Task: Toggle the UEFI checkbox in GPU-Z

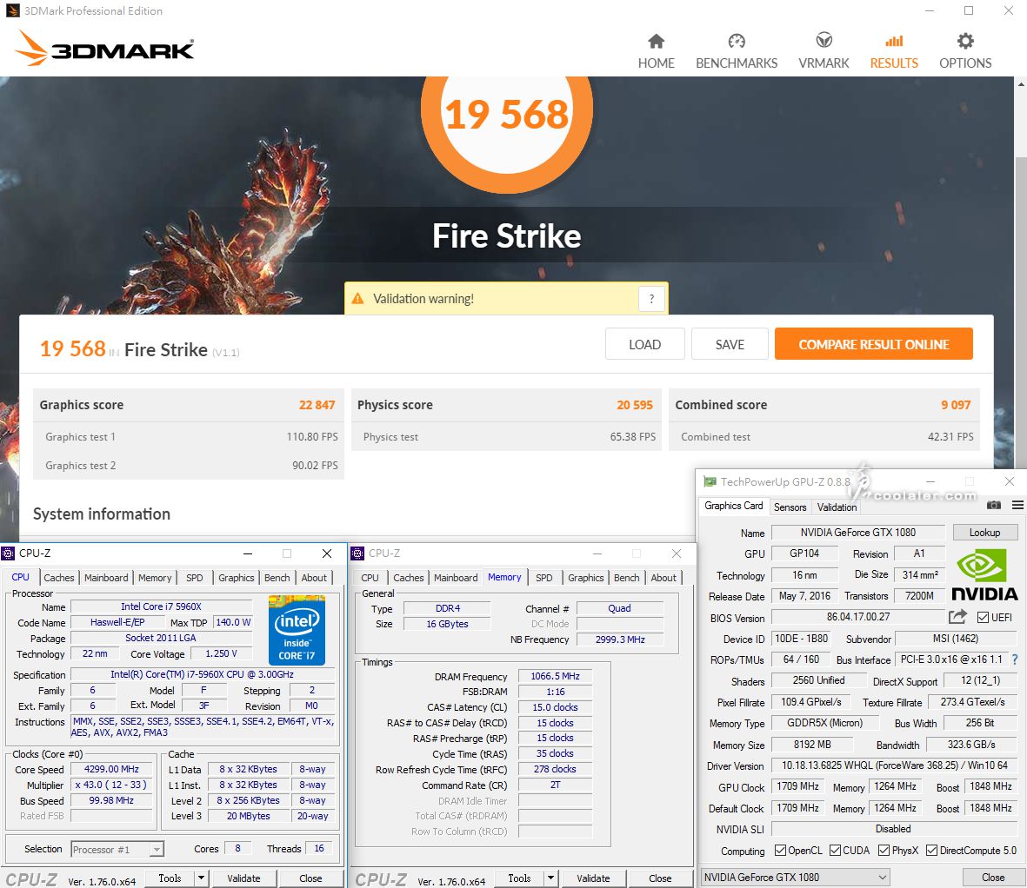Action: click(x=983, y=617)
